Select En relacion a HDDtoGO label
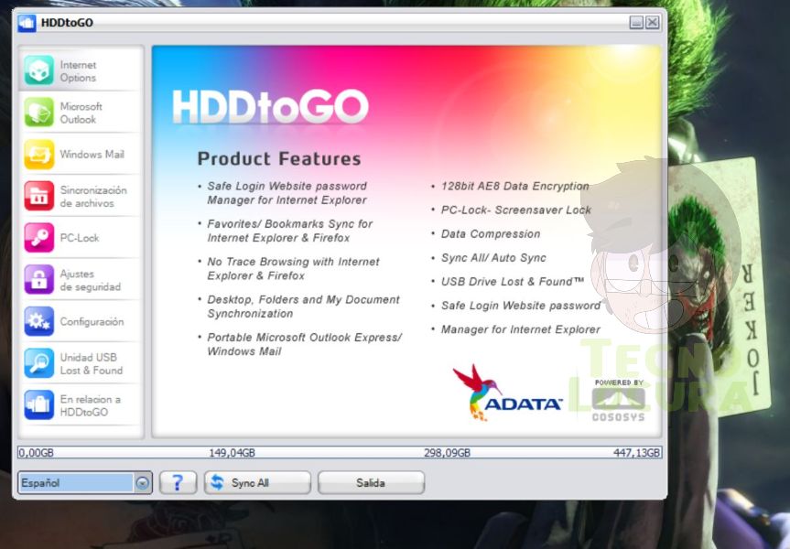 91,405
